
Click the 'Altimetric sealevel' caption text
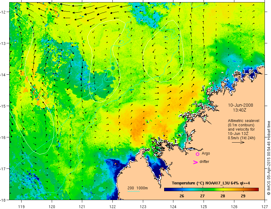pyautogui.click(x=244, y=121)
